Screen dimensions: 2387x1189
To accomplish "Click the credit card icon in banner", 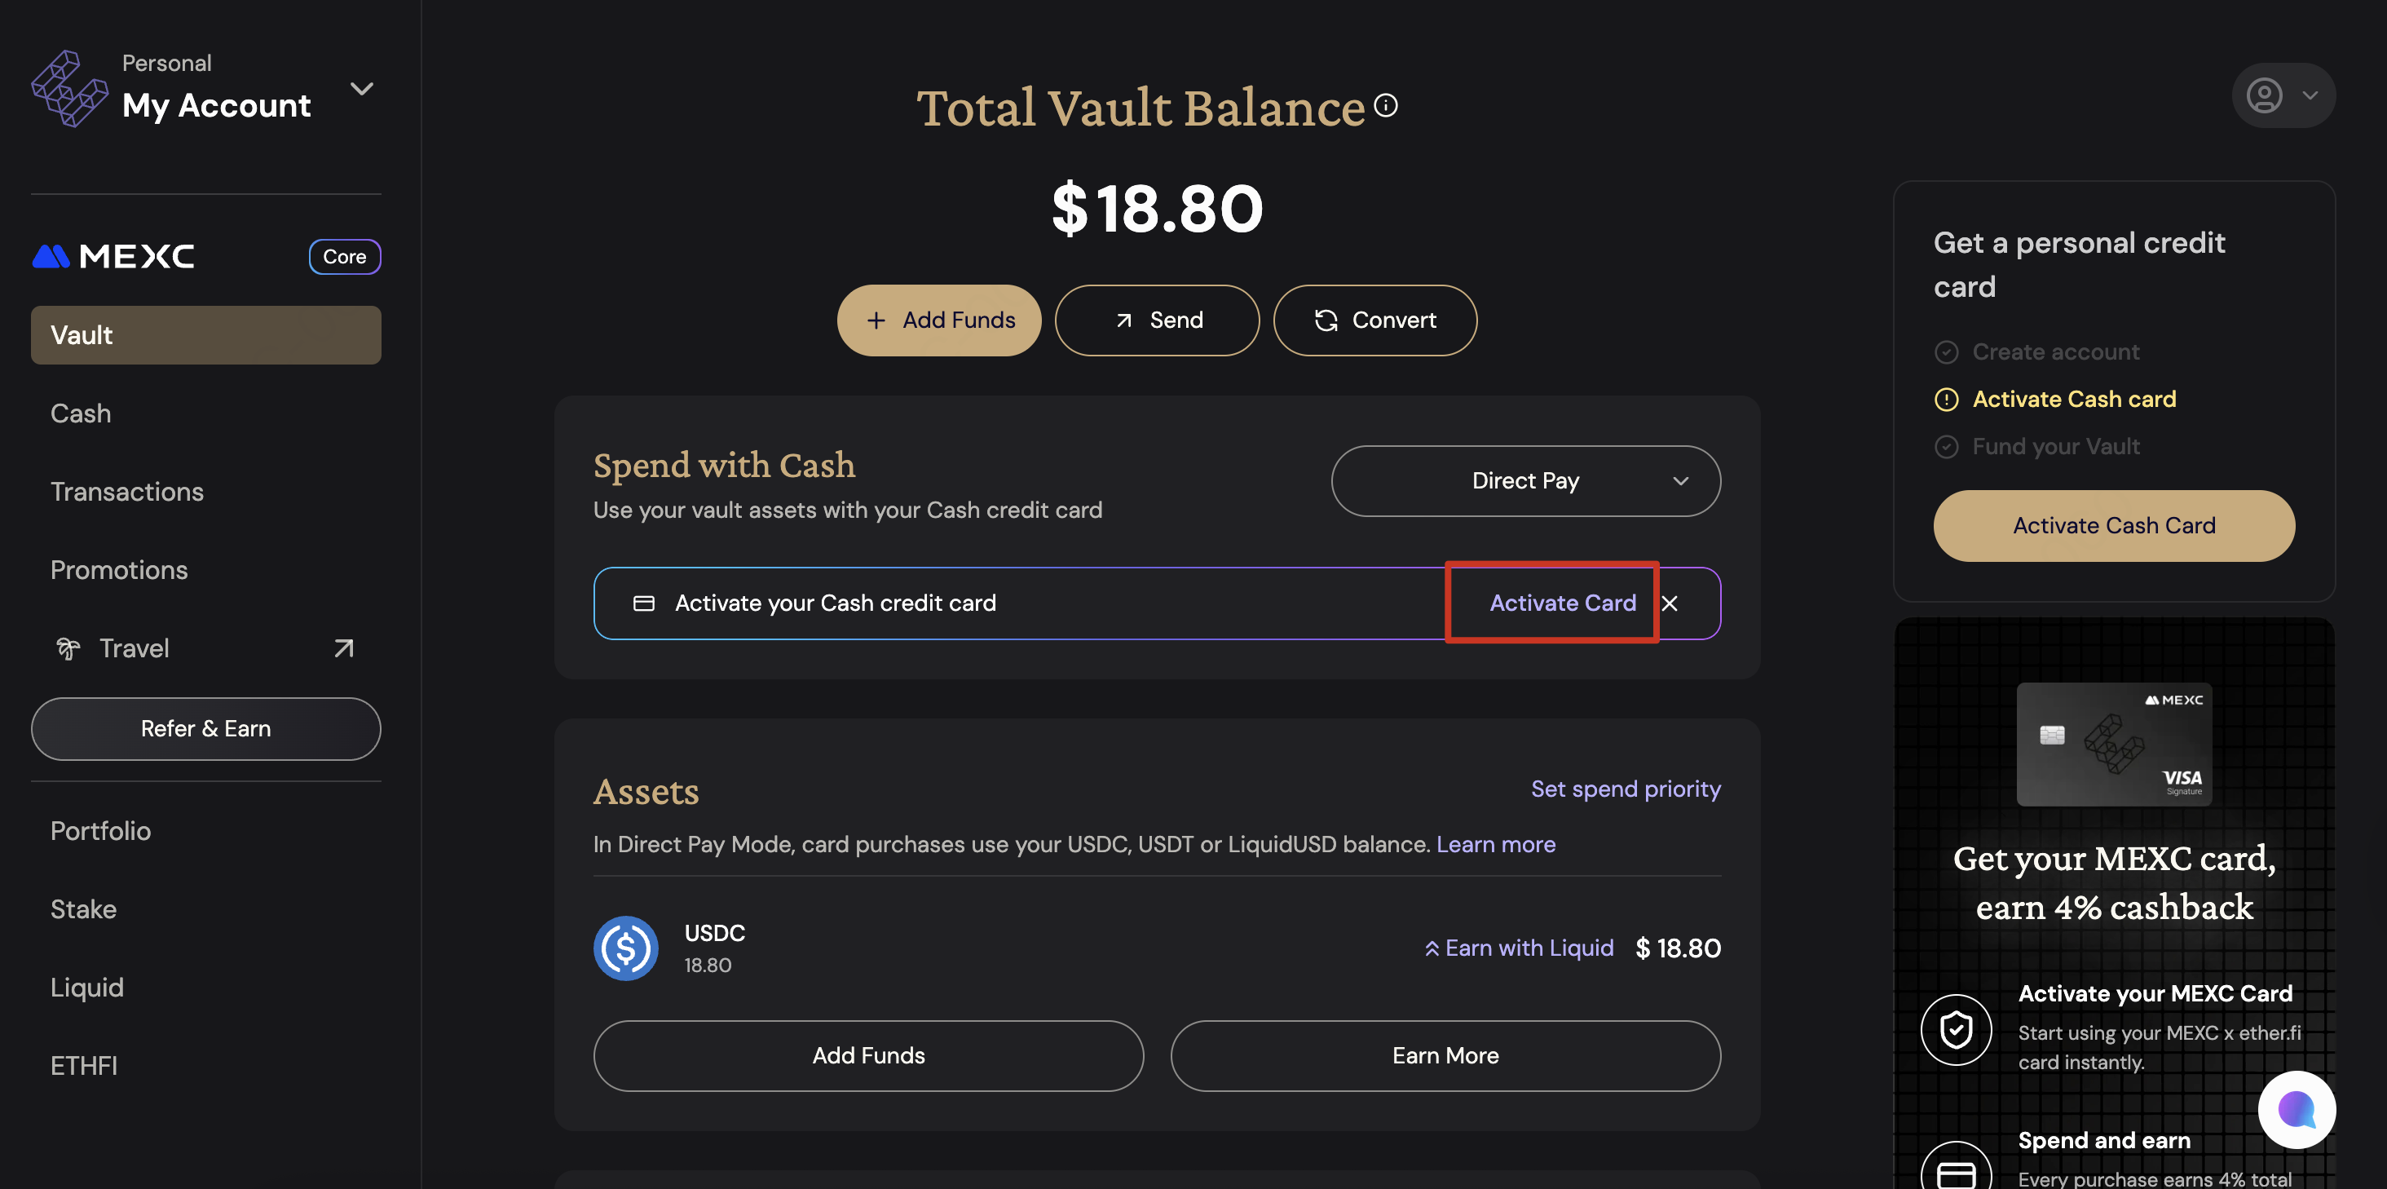I will click(x=643, y=603).
